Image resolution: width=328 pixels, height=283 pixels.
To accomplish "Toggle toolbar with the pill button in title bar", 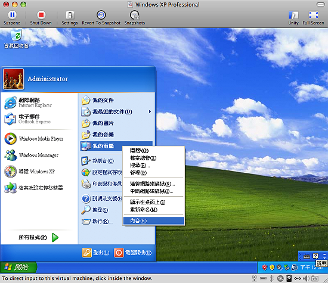I will [320, 4].
